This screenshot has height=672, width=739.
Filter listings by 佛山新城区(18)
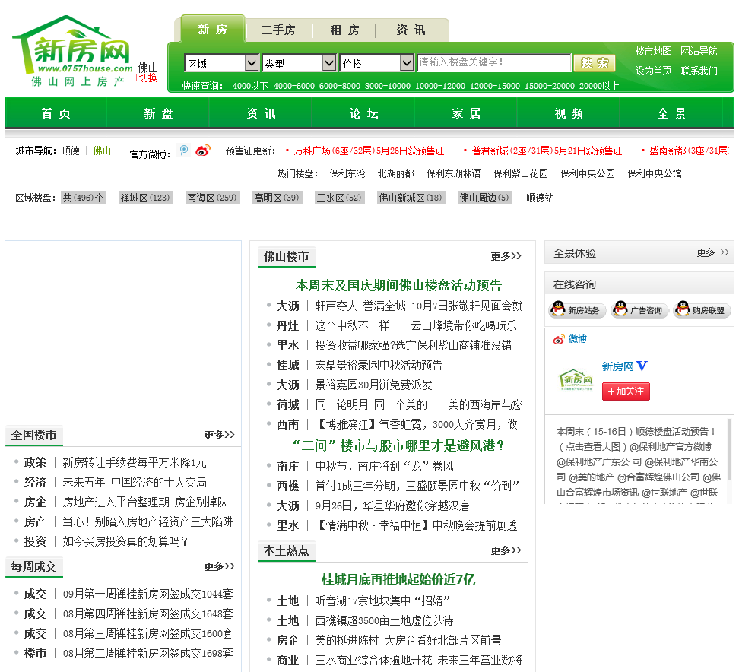point(411,198)
